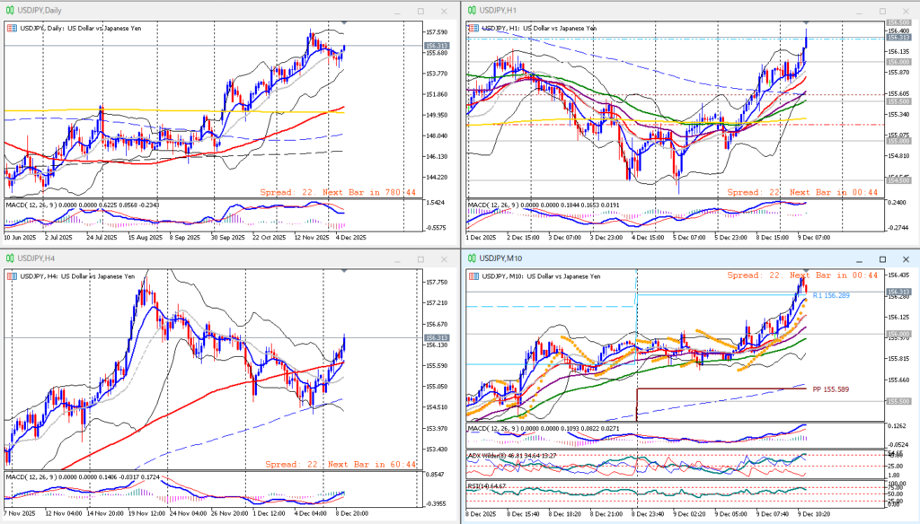Click the chart icon in USDJPY,H4 title bar
This screenshot has height=524, width=920.
[9, 258]
